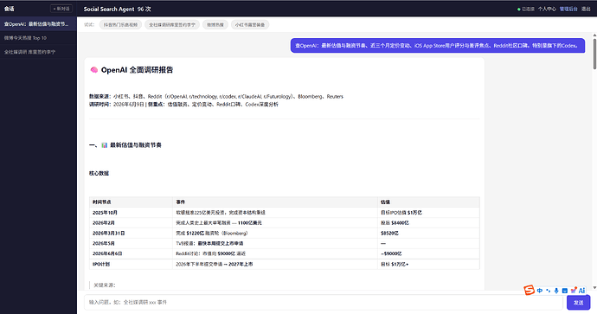Click the 2026年2月 table cell

coord(131,222)
